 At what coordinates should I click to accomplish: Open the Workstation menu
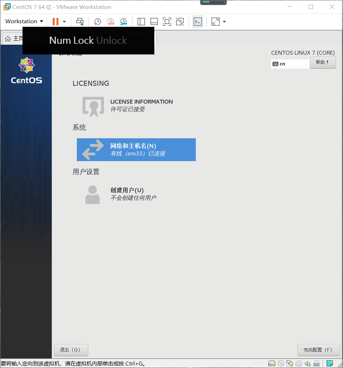(24, 21)
